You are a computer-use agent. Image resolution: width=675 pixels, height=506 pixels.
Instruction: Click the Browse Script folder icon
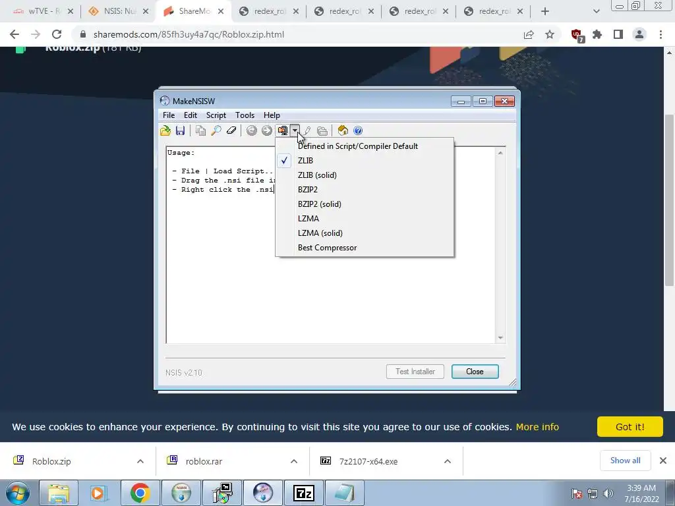[322, 130]
